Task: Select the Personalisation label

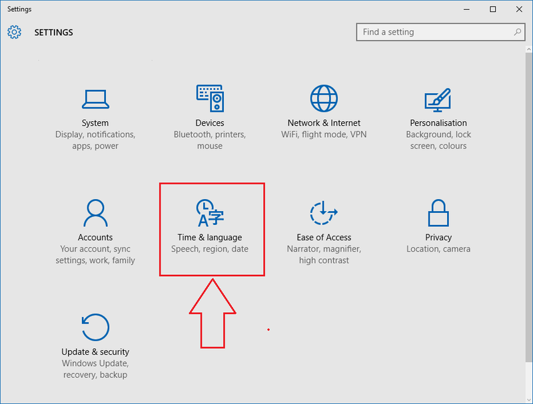Action: point(438,123)
